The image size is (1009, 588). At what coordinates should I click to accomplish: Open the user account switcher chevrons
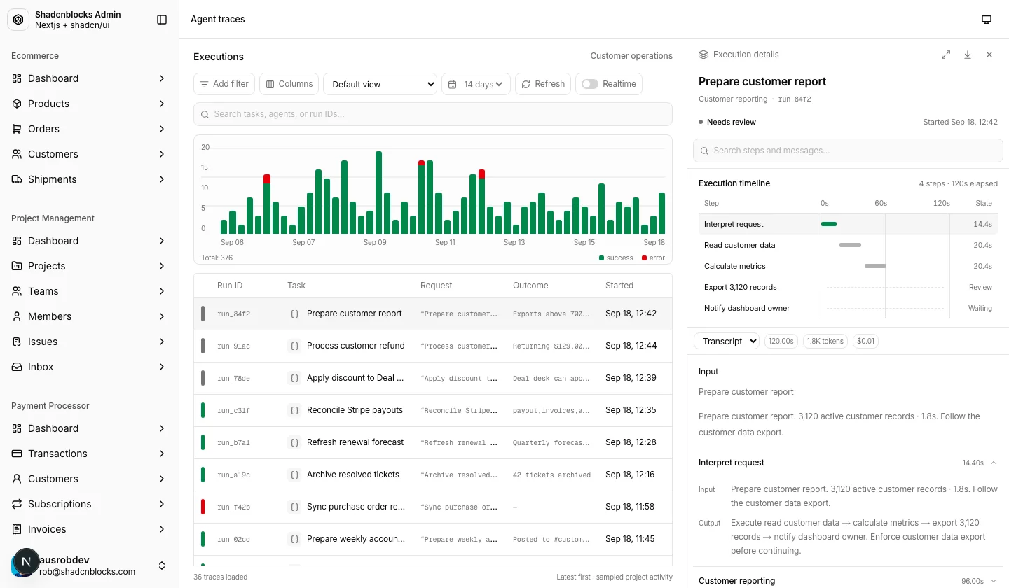(162, 566)
